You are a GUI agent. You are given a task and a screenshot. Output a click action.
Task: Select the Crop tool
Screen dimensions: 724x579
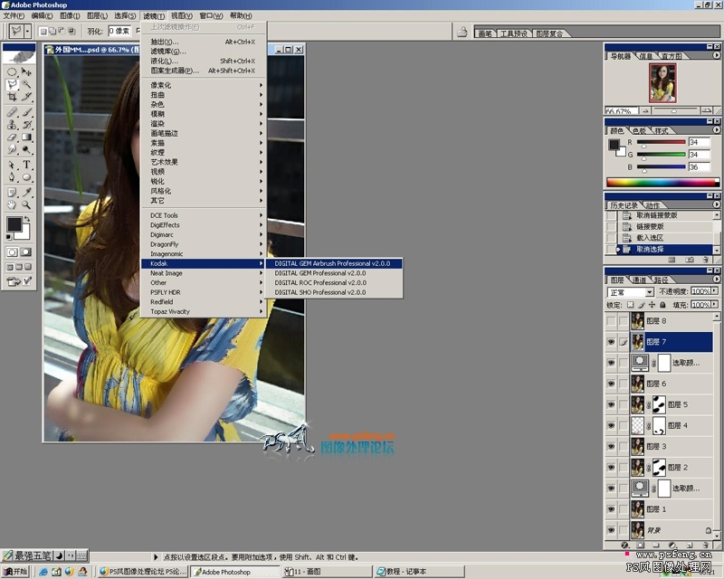12,97
